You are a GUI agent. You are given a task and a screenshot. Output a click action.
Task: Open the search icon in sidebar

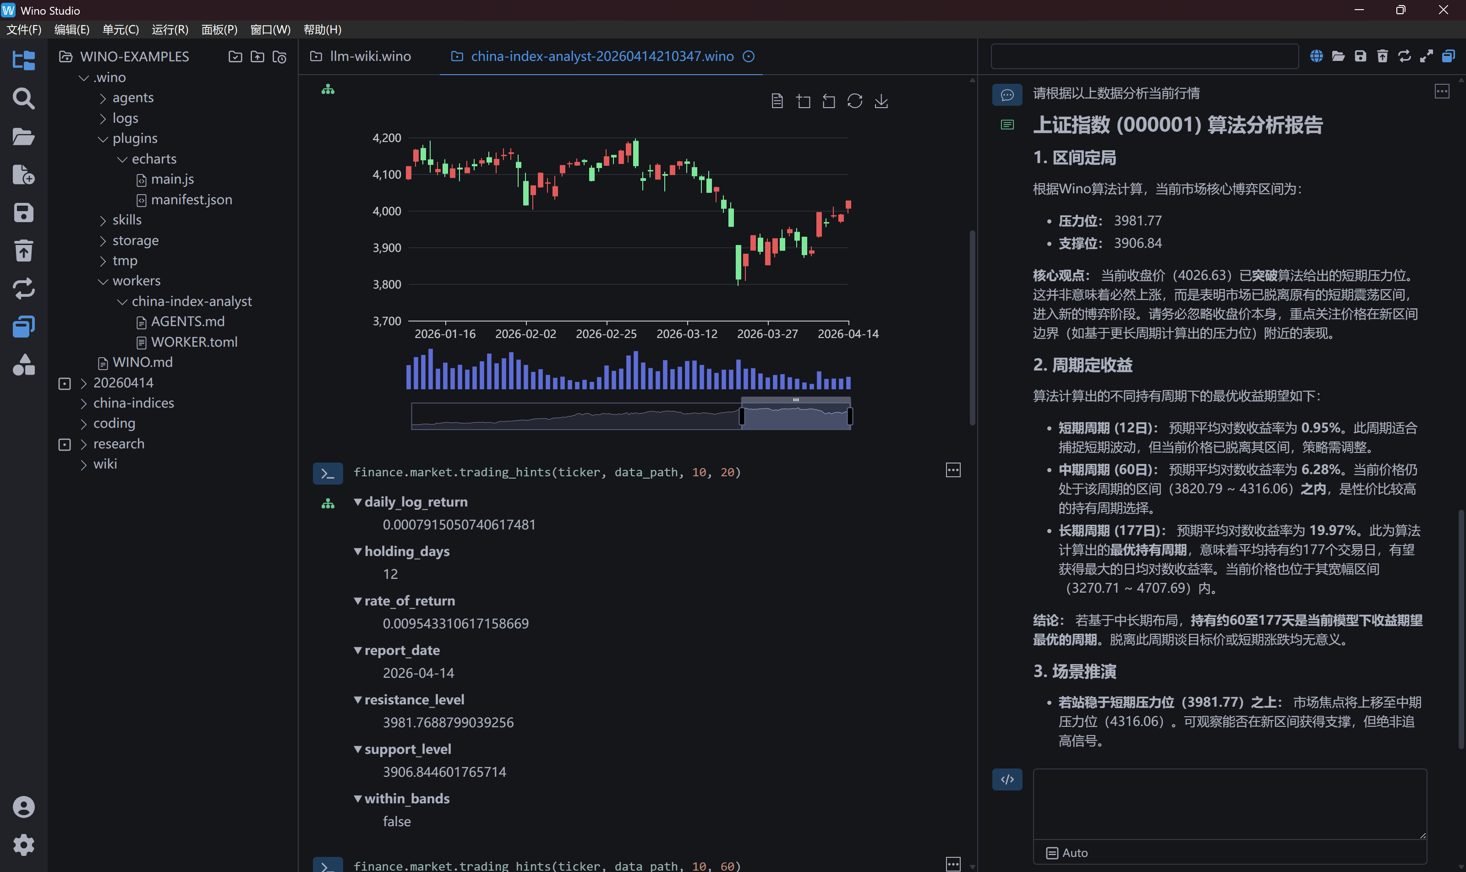click(x=23, y=98)
